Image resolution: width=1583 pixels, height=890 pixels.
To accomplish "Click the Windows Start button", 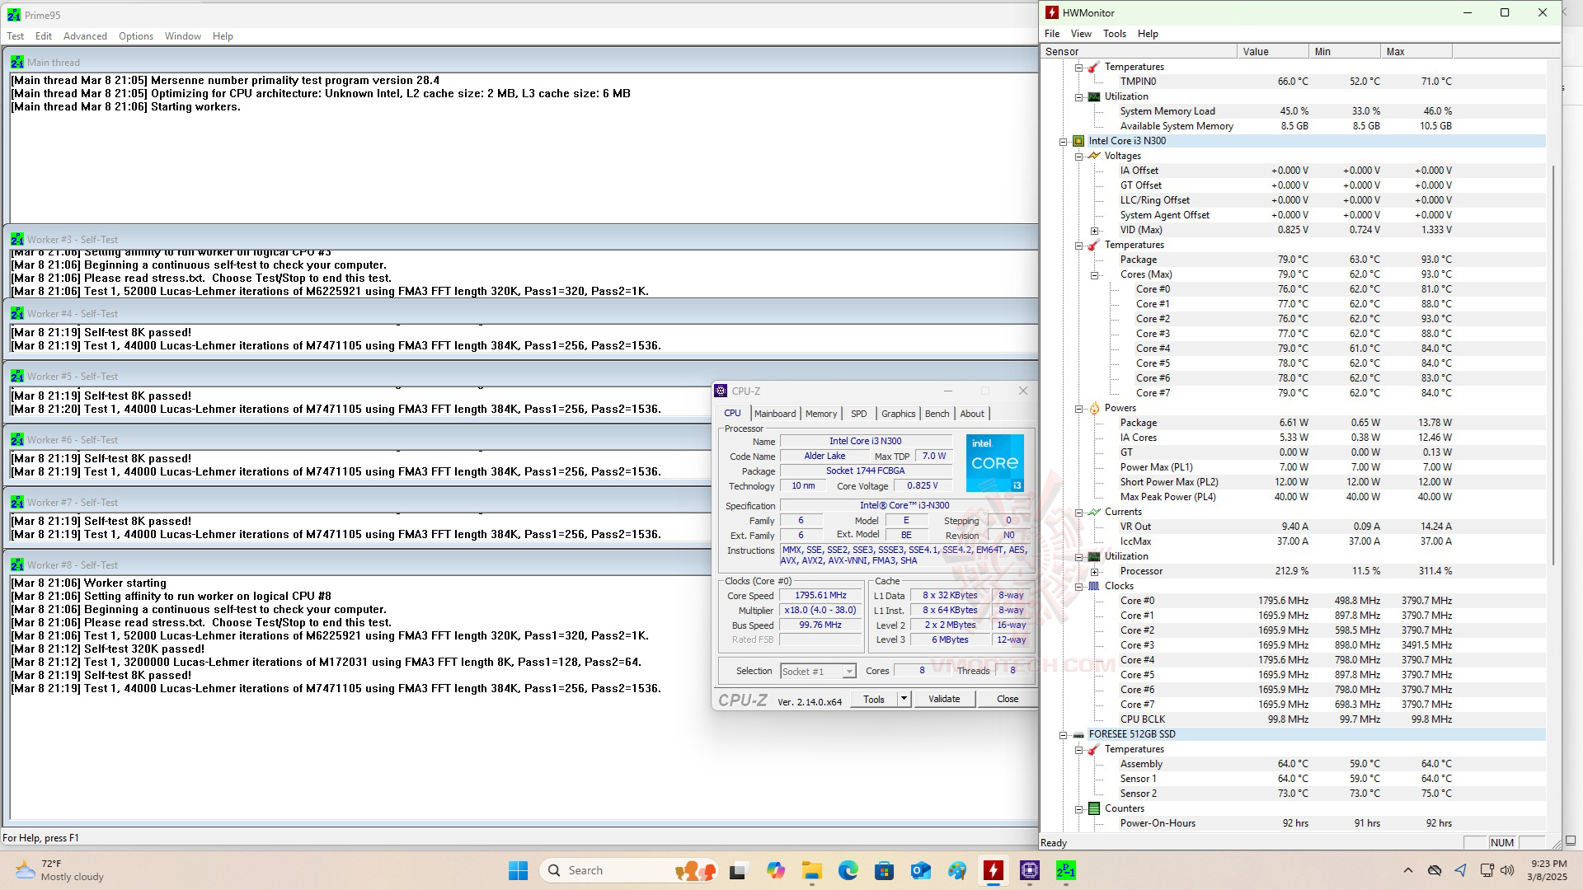I will click(x=518, y=870).
